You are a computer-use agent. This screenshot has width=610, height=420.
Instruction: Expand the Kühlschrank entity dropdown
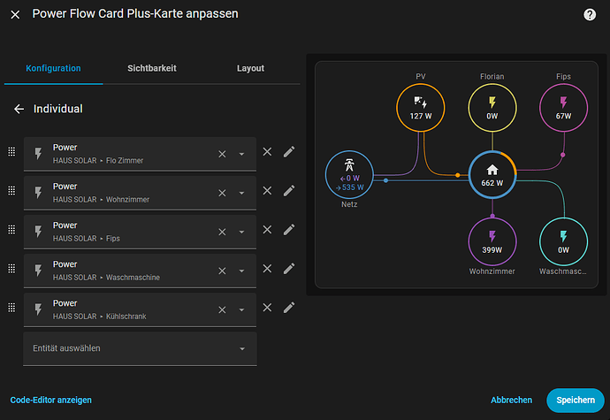241,309
